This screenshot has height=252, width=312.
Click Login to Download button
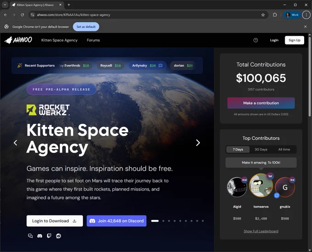pyautogui.click(x=55, y=221)
